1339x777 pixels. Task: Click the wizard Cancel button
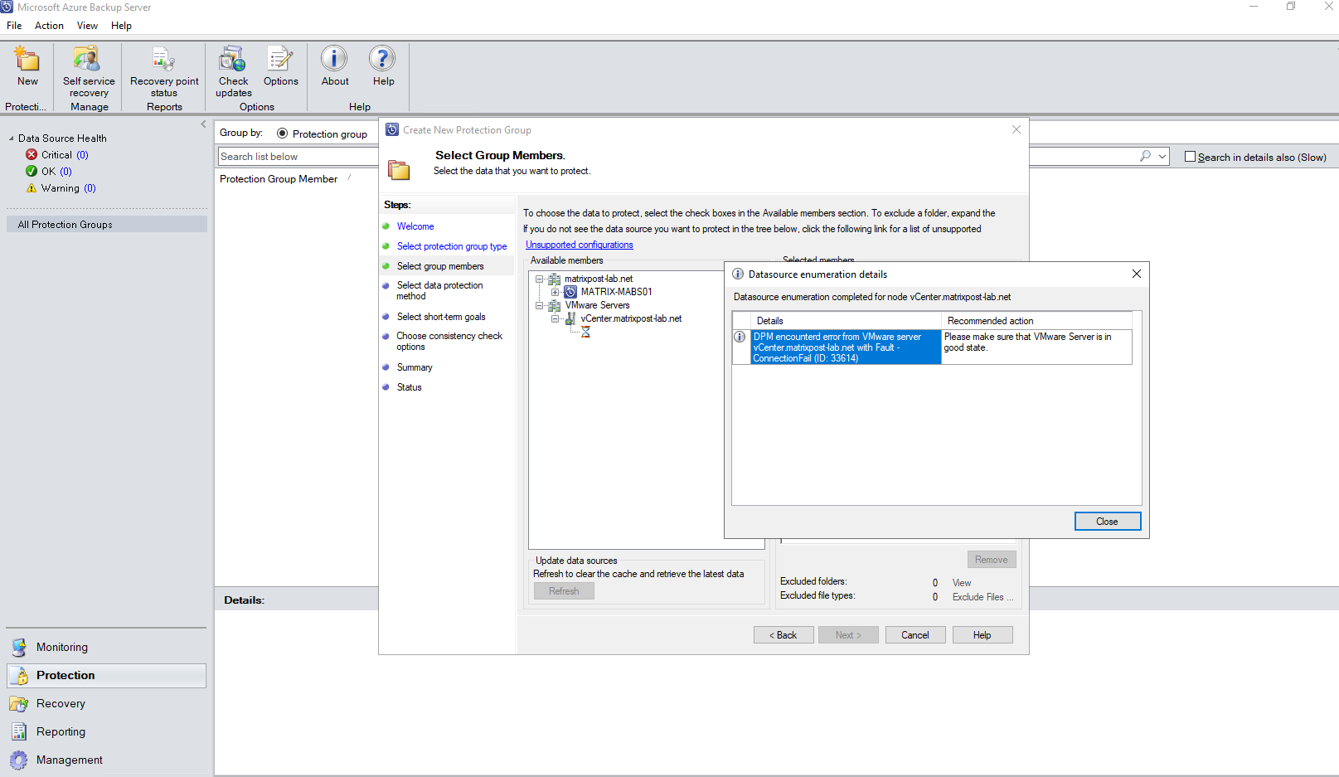point(915,635)
